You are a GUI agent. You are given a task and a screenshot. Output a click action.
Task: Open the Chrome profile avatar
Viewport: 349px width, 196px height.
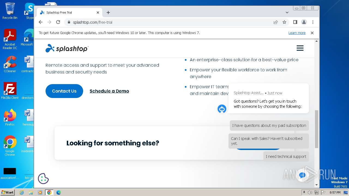304,22
